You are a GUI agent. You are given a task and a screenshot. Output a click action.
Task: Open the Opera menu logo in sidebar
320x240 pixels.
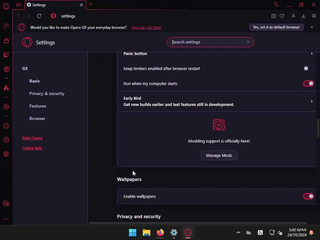(x=6, y=6)
